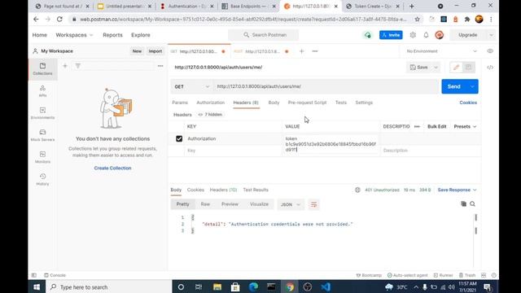Open File Explorer from the taskbar
The image size is (521, 293).
click(217, 286)
